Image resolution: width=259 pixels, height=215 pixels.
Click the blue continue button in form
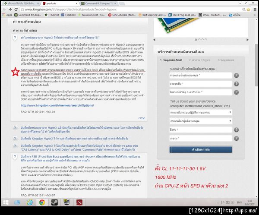(x=201, y=149)
